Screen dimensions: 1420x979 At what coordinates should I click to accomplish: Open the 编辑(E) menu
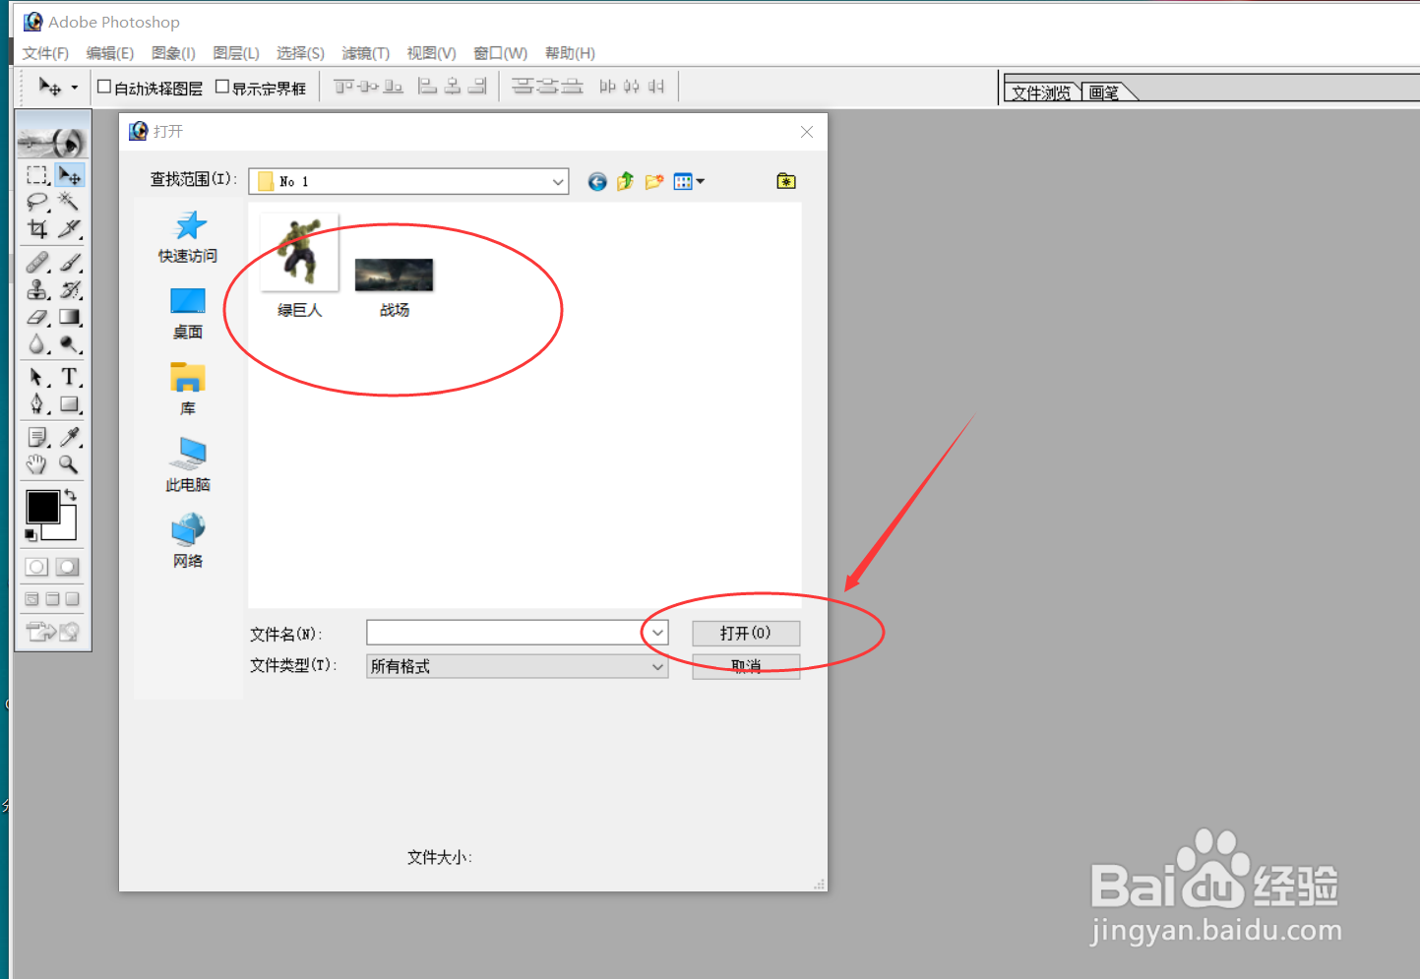(x=109, y=53)
